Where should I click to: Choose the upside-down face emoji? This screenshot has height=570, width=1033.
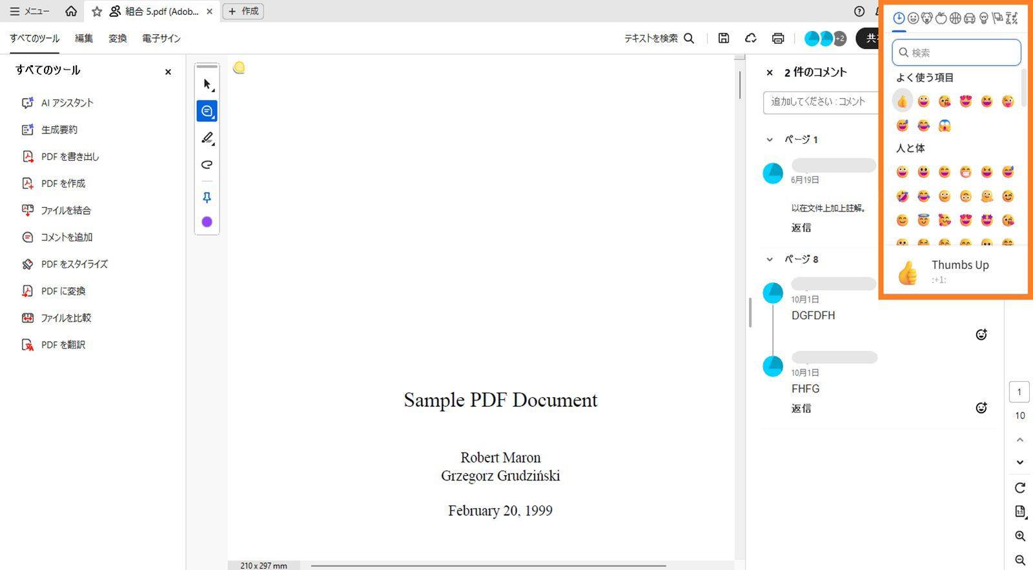[965, 196]
